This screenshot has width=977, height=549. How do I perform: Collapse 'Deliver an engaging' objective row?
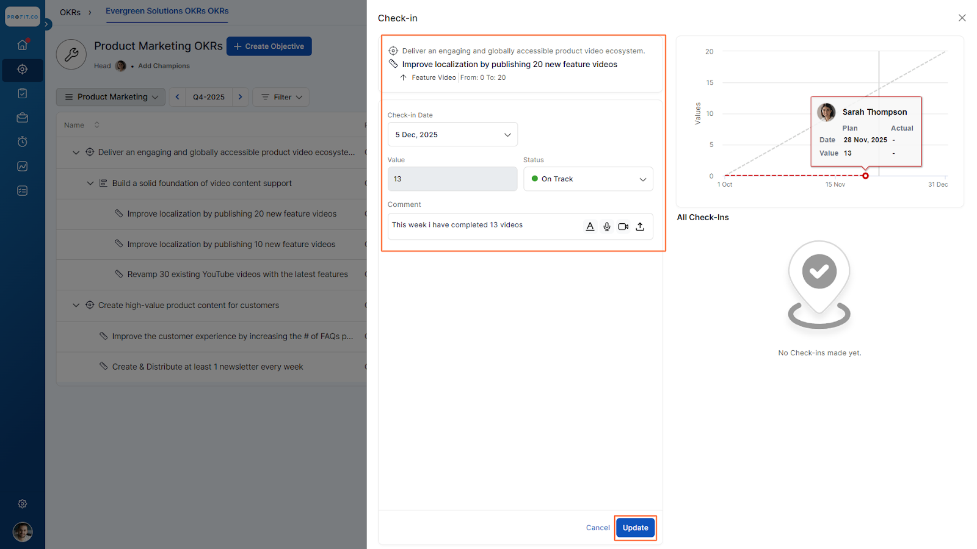click(x=76, y=152)
